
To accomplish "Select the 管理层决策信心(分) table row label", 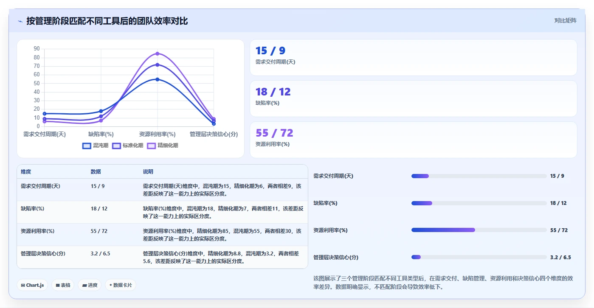I will tap(43, 254).
